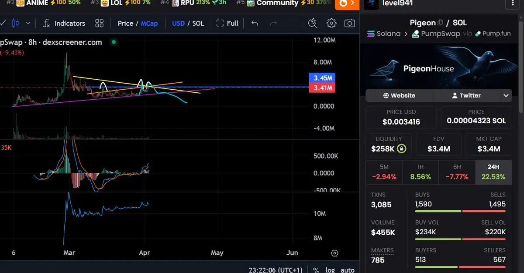The image size is (524, 273).
Task: Click the orange fire trending button
Action: pos(347,3)
